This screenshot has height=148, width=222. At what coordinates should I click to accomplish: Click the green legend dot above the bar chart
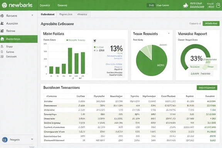point(67,40)
